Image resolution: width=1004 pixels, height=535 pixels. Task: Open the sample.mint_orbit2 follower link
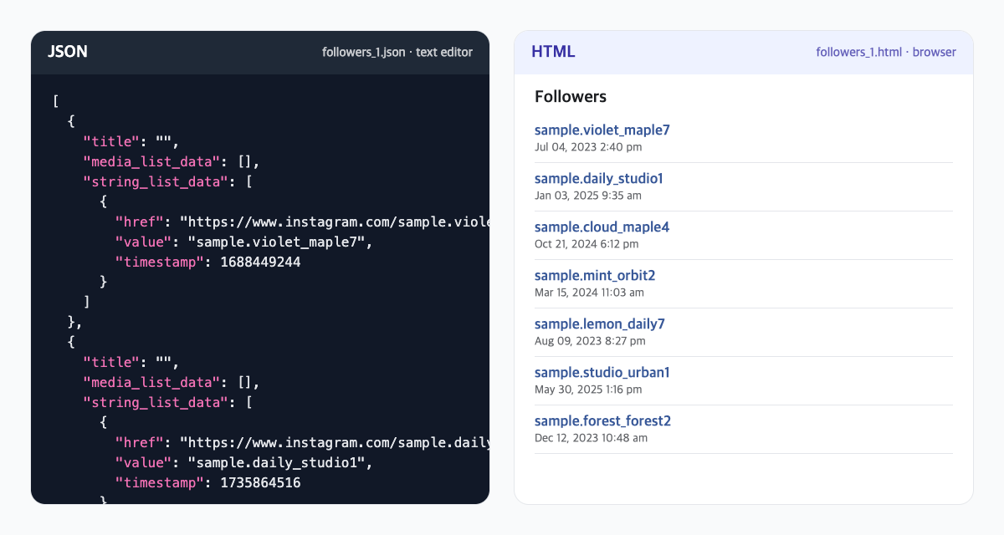[595, 276]
